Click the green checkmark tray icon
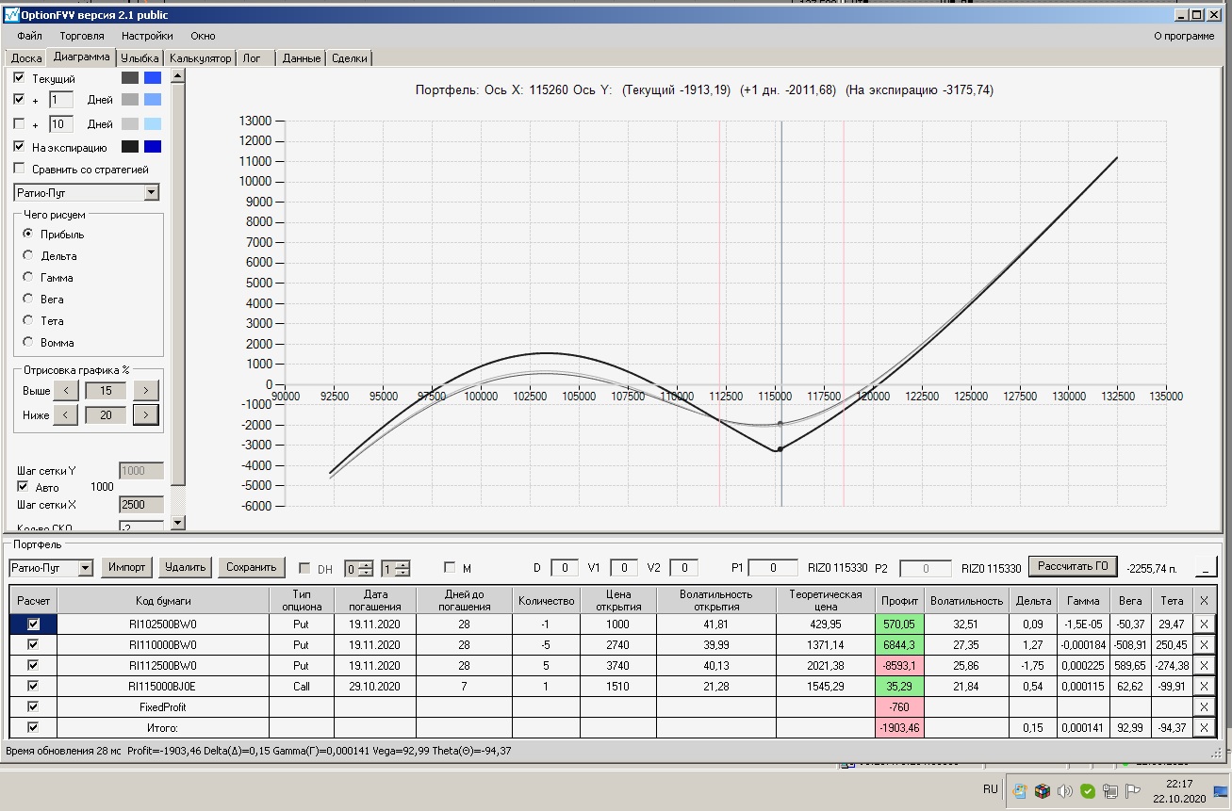The image size is (1232, 811). tap(1088, 791)
